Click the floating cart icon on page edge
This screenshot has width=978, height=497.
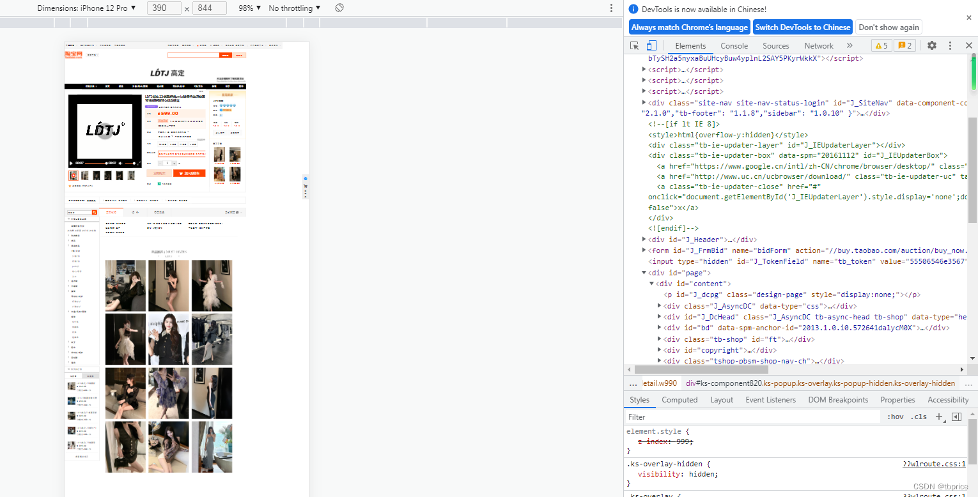(306, 185)
